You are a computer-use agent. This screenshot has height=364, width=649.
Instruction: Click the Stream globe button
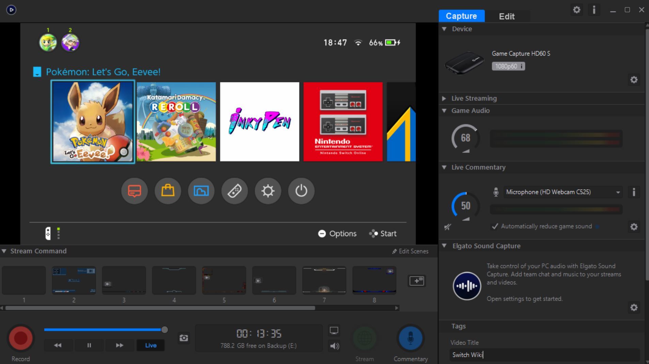click(365, 338)
